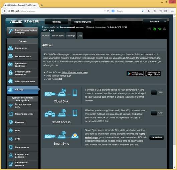Click the ПЕРЕЙТИ button for Smart Sync
This screenshot has width=177, height=170.
[x=157, y=137]
